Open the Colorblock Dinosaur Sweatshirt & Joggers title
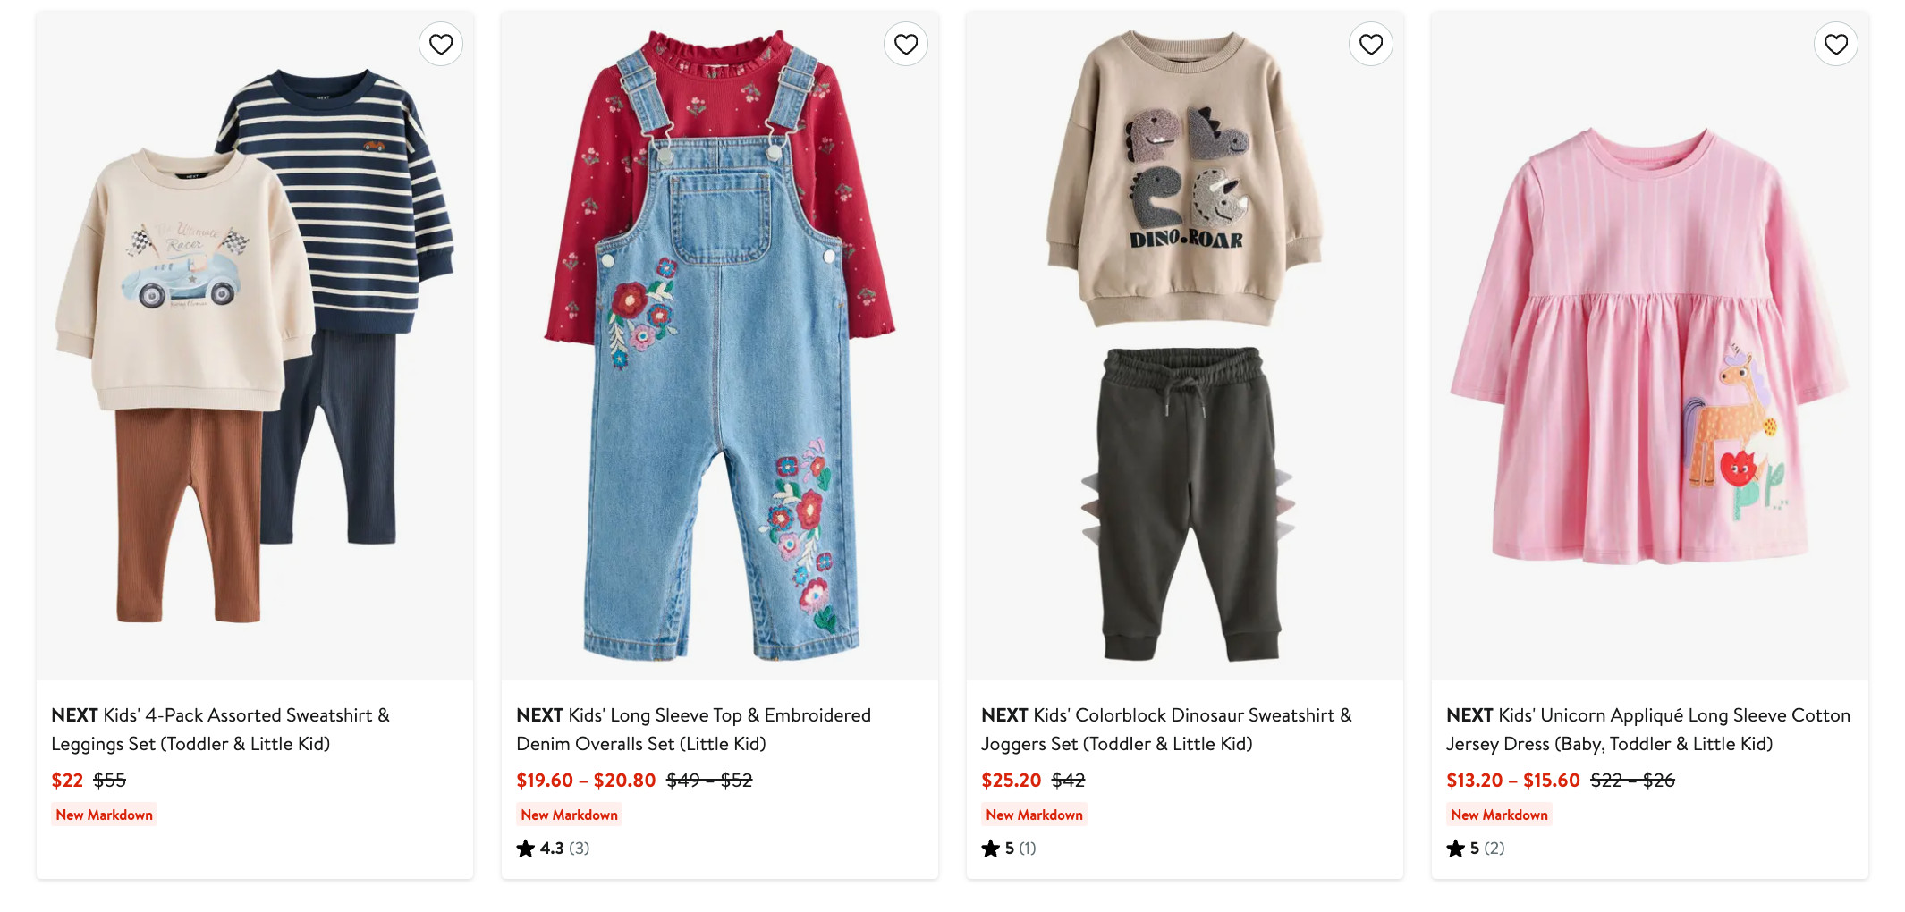The height and width of the screenshot is (912, 1905). 1166,729
